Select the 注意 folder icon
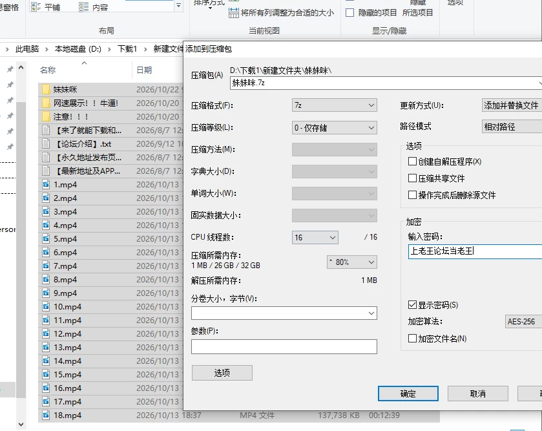 click(46, 116)
